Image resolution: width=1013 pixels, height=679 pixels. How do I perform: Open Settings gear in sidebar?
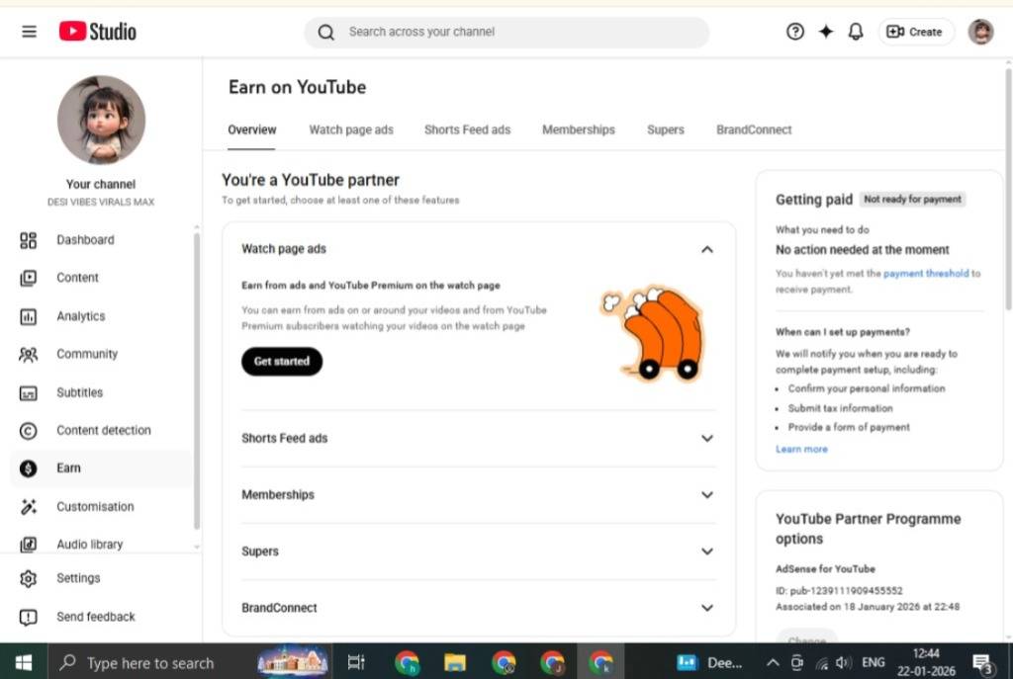pos(29,578)
